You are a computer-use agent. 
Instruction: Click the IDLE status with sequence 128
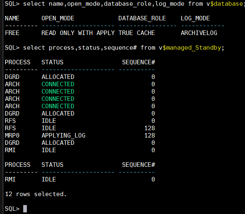click(49, 128)
